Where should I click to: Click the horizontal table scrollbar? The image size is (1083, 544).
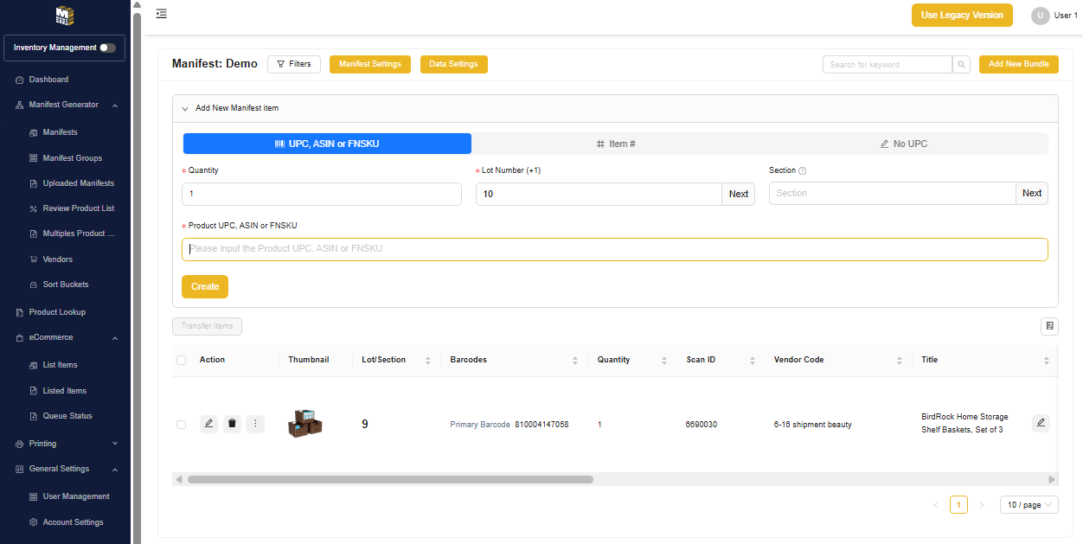pos(390,479)
